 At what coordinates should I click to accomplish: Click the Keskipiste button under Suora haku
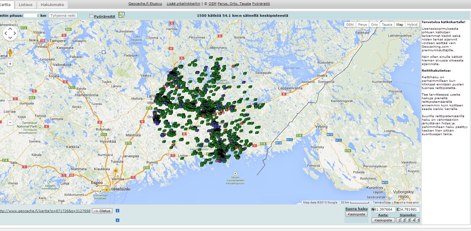(x=356, y=214)
